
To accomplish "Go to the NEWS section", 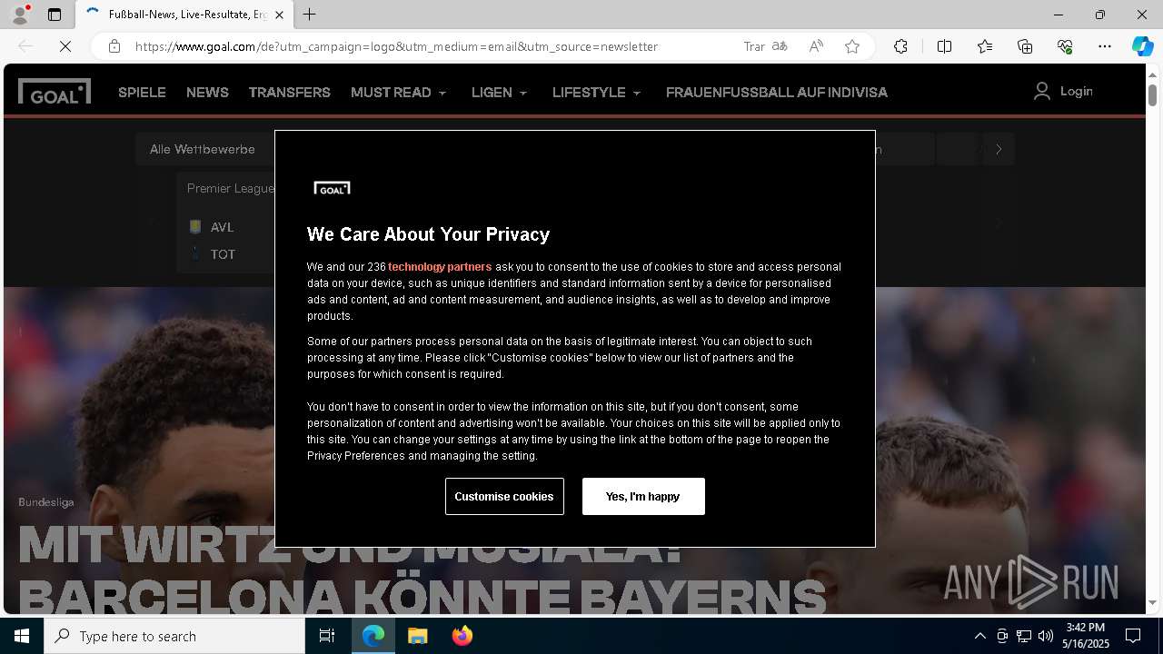I will pyautogui.click(x=207, y=93).
